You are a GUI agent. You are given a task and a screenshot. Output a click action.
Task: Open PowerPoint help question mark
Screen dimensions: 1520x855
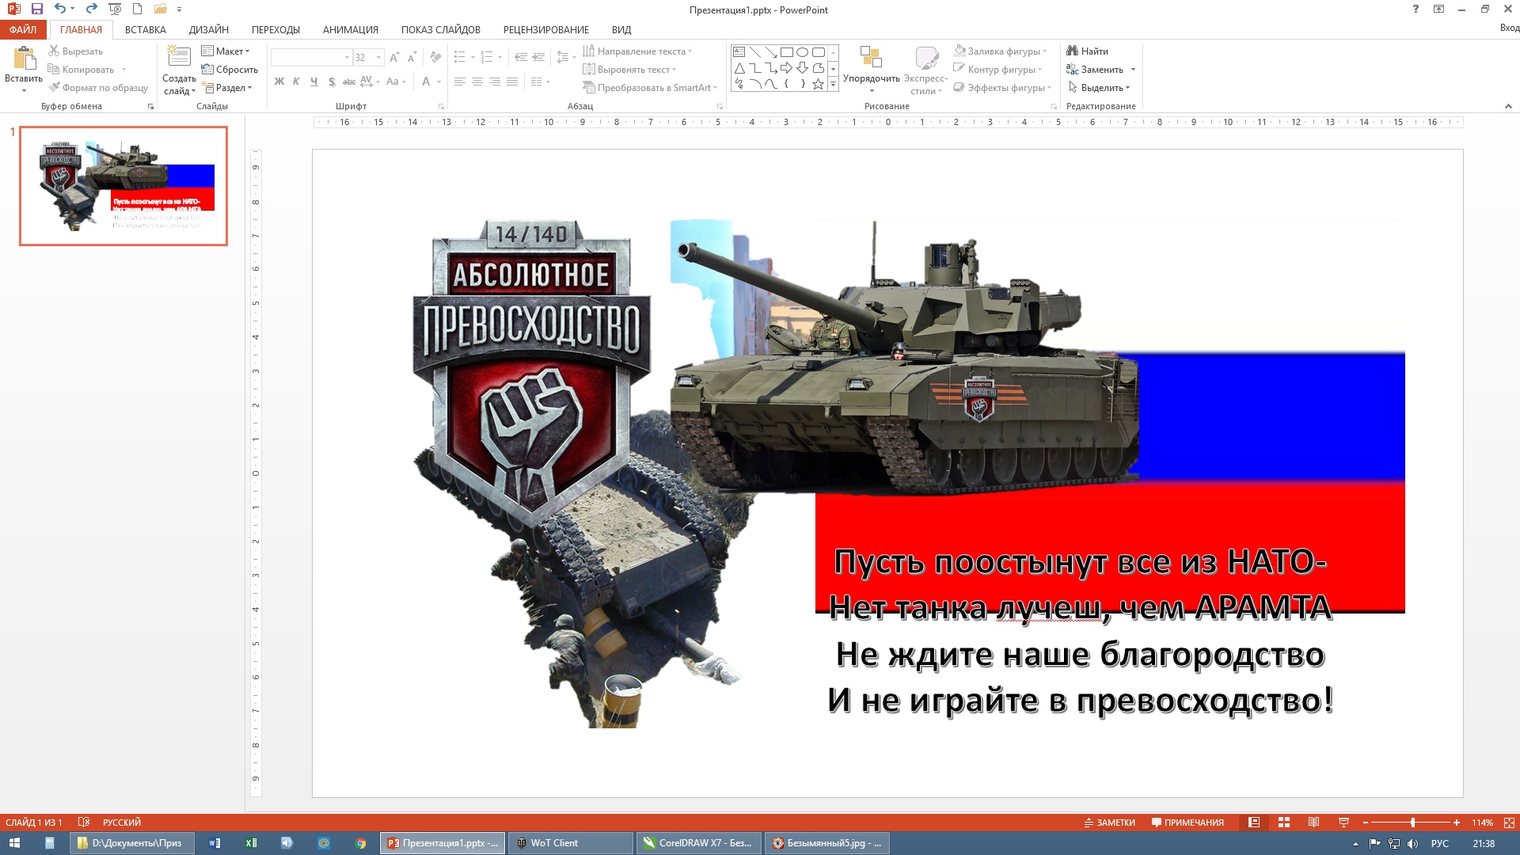[1415, 9]
